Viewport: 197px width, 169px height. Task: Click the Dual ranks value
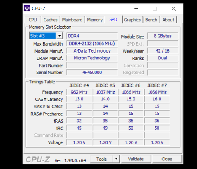[163, 58]
